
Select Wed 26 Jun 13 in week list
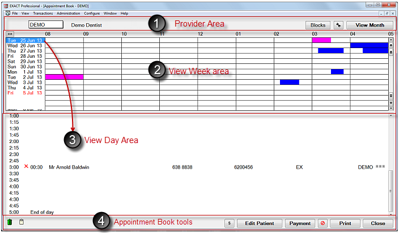(25, 45)
